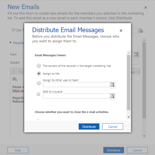The height and width of the screenshot is (155, 155).
Task: Click the From field lookup icon
Action: point(136,55)
